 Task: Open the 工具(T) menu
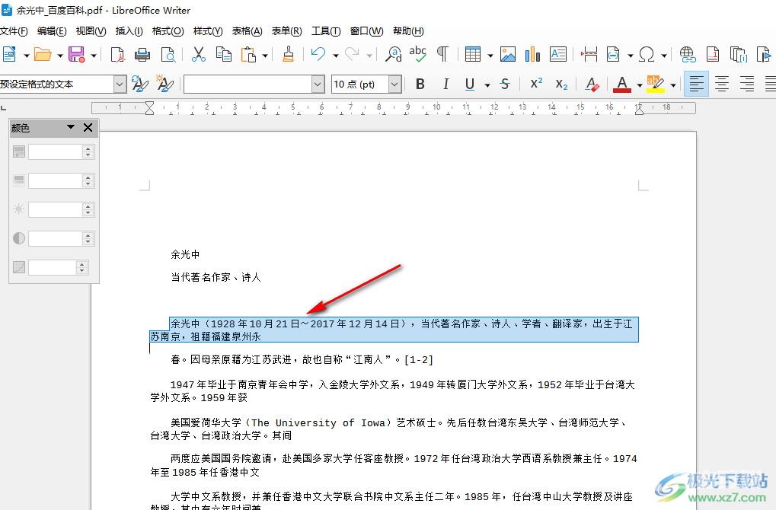click(326, 31)
